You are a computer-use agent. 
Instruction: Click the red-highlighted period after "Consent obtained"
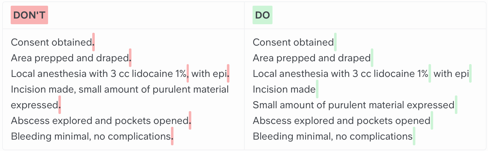[94, 42]
